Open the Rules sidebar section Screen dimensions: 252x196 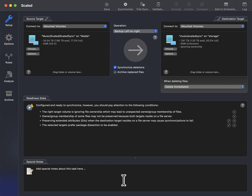coord(9,57)
